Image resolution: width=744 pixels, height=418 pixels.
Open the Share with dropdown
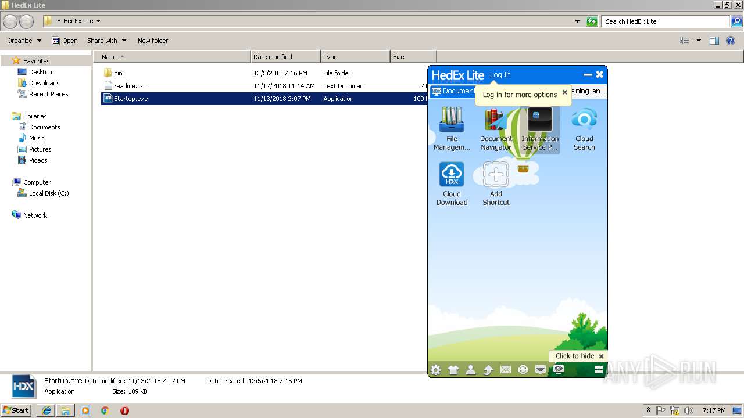tap(106, 41)
